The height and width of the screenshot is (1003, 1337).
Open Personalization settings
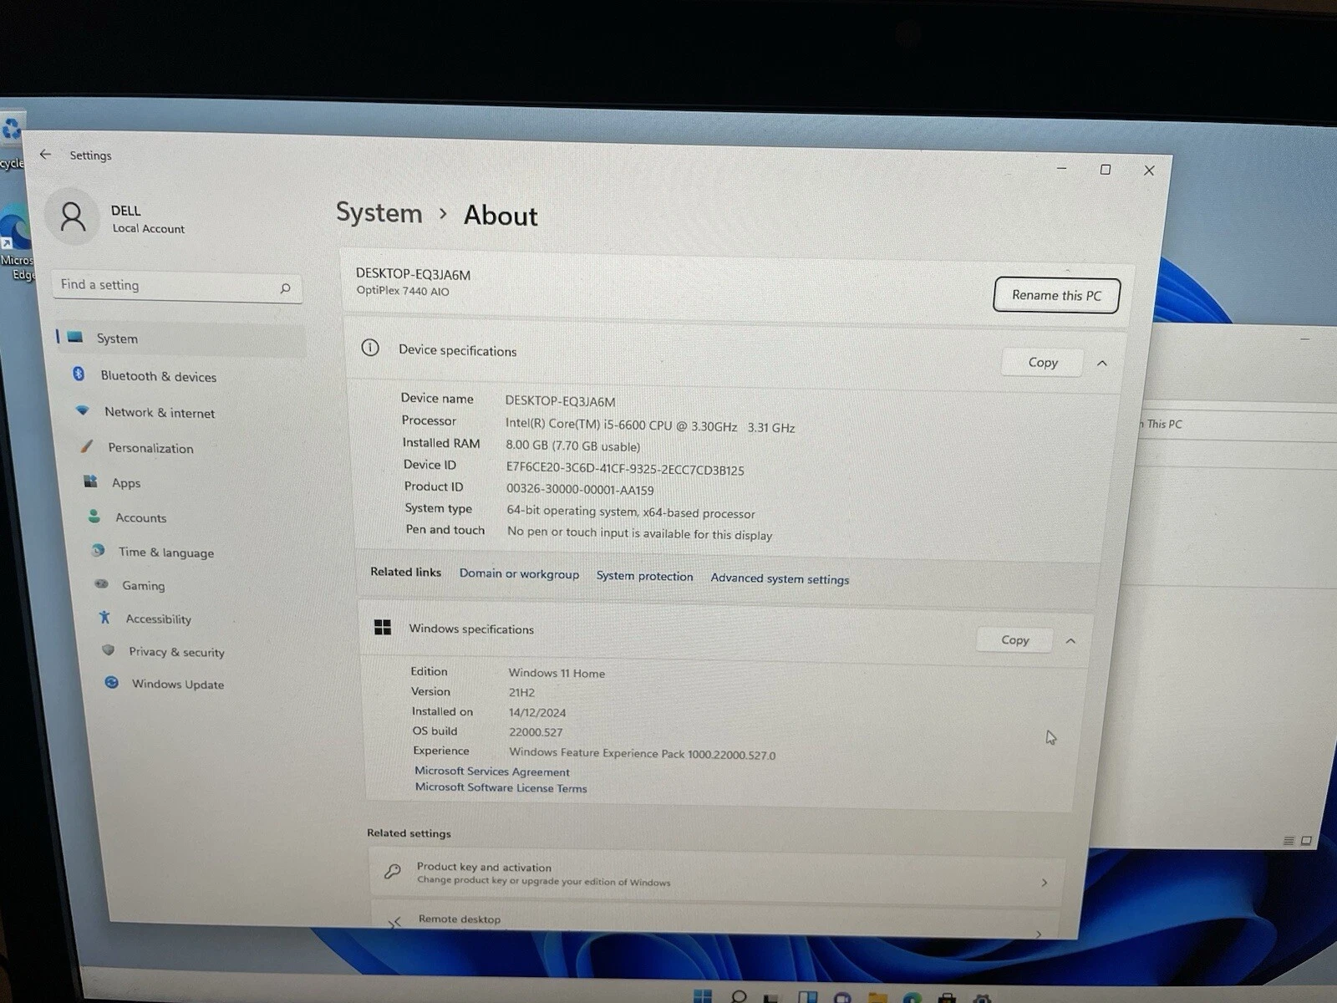coord(150,448)
